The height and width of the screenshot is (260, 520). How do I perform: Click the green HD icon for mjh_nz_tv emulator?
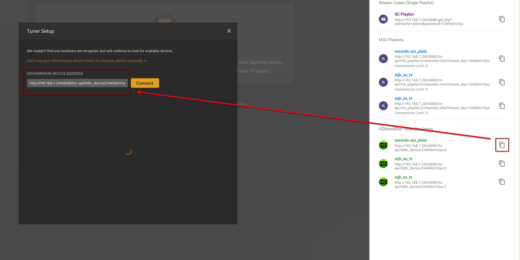(x=383, y=182)
